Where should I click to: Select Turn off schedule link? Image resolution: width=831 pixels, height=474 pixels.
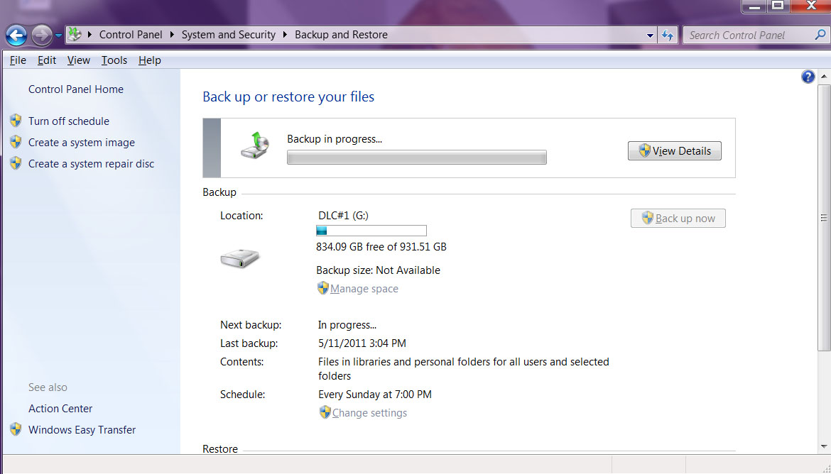68,121
